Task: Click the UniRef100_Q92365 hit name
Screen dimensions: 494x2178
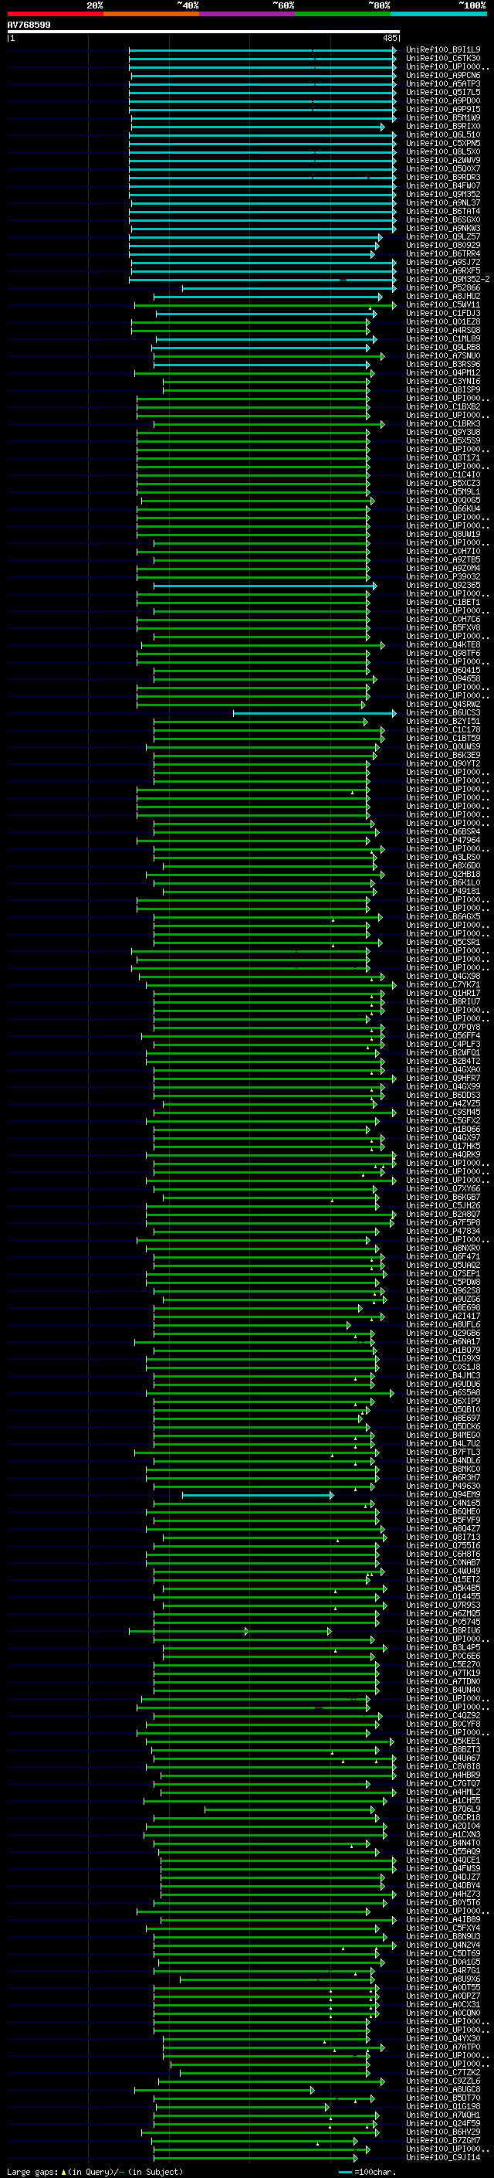Action: click(x=443, y=585)
